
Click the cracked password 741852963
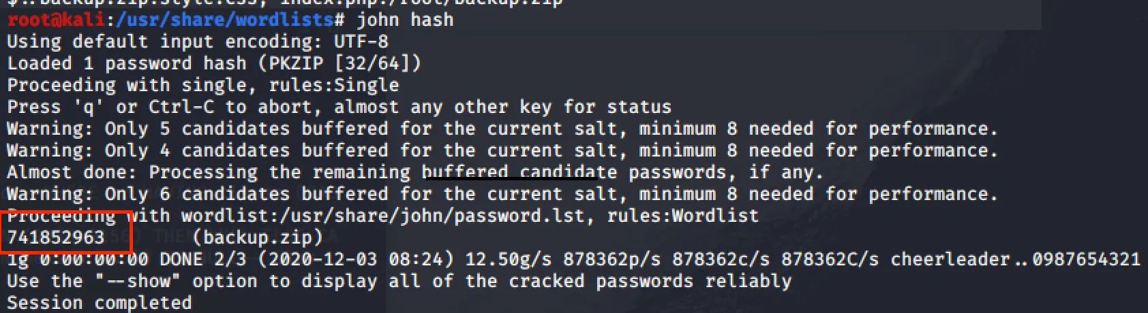[56, 237]
